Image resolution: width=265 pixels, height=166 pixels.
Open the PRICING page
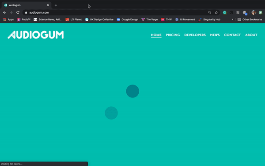click(173, 35)
